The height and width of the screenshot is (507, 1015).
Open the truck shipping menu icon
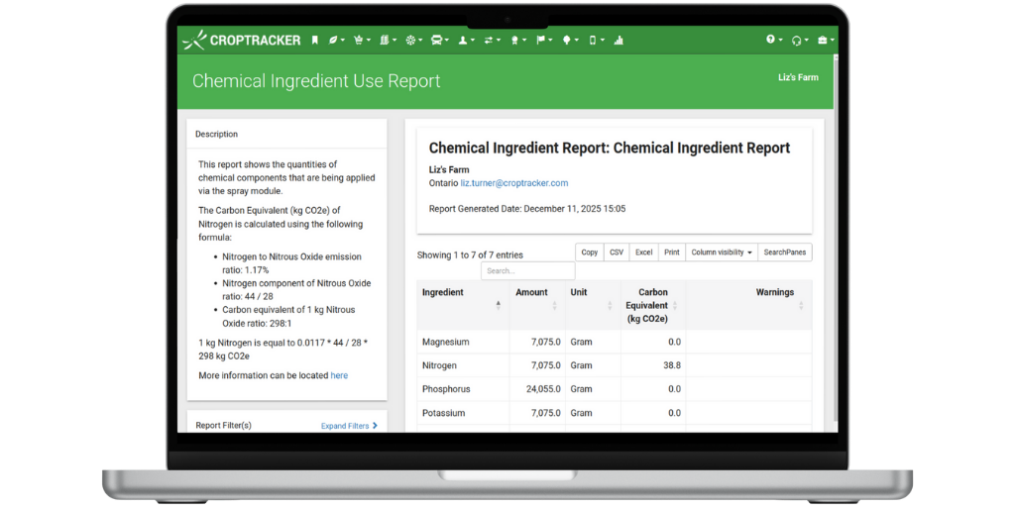point(436,41)
